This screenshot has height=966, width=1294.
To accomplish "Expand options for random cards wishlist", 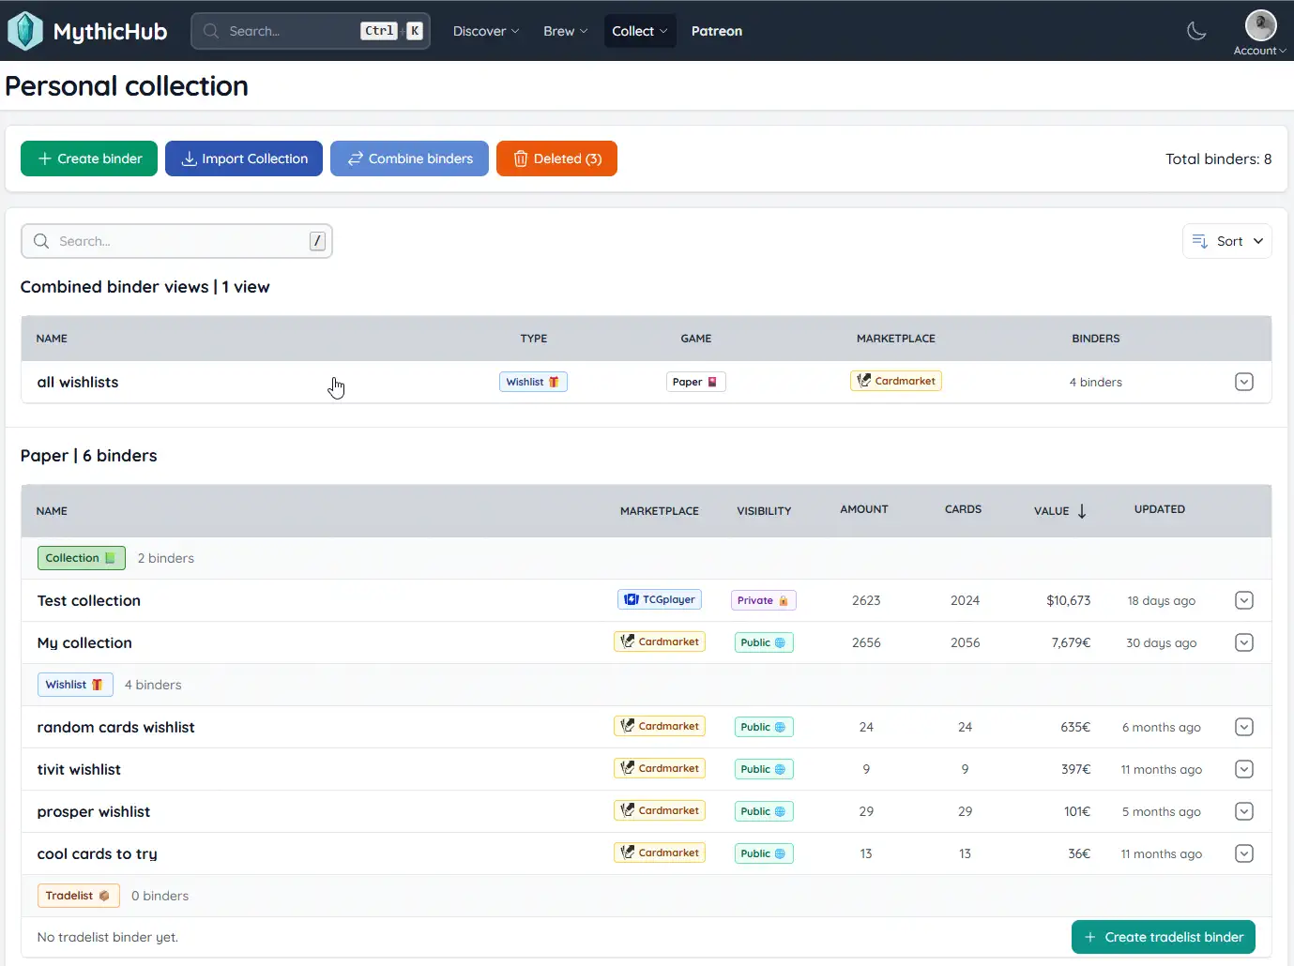I will pos(1244,727).
